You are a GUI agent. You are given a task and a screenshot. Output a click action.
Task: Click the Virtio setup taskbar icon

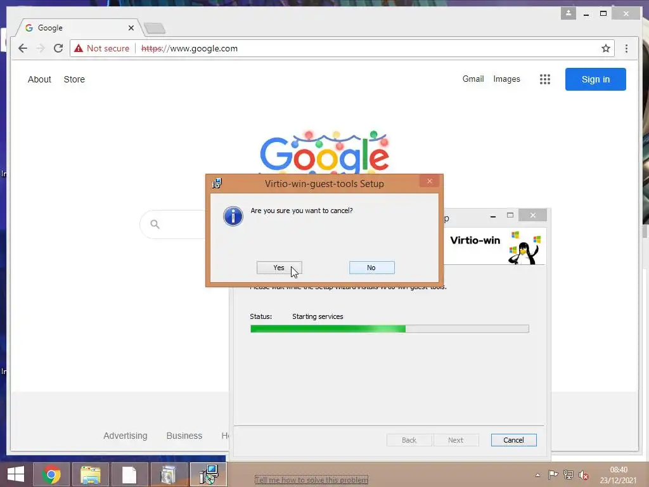pos(208,474)
